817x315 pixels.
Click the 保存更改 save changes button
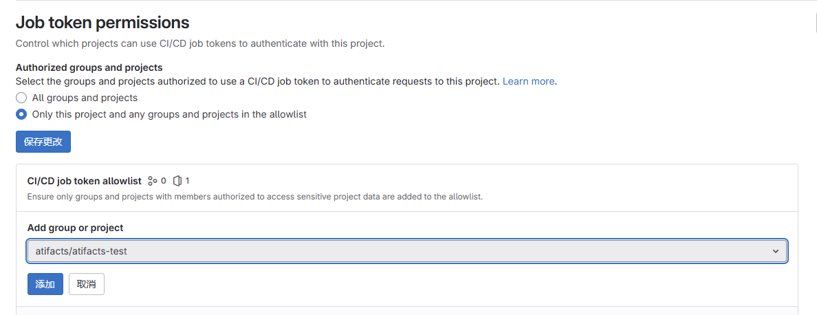click(43, 142)
